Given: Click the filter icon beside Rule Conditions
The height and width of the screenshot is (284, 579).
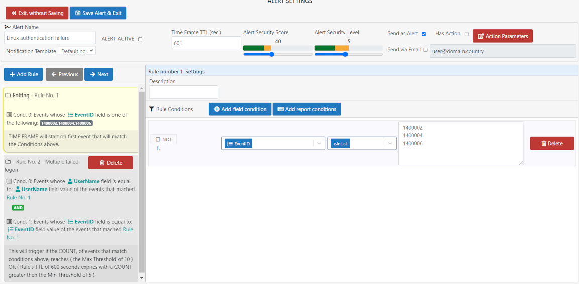Looking at the screenshot, I should pos(151,109).
